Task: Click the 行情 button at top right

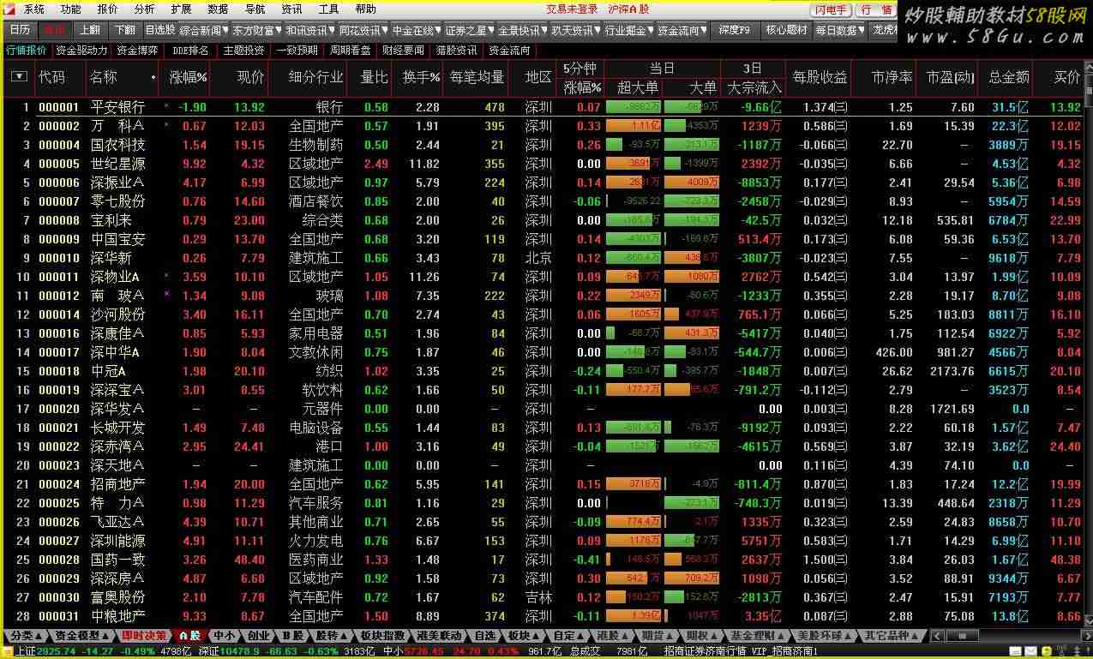Action: [x=876, y=10]
